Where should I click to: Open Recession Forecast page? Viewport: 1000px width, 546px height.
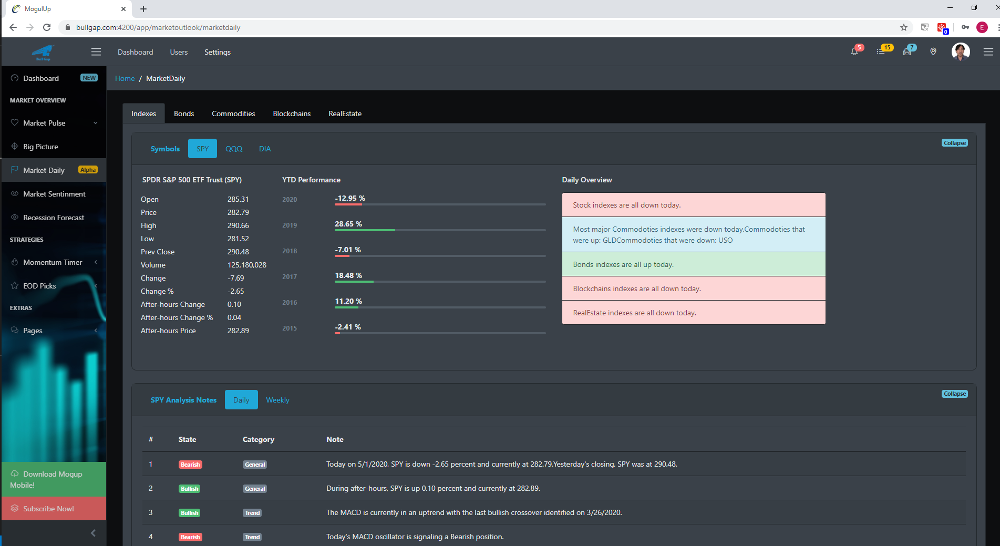click(x=54, y=218)
